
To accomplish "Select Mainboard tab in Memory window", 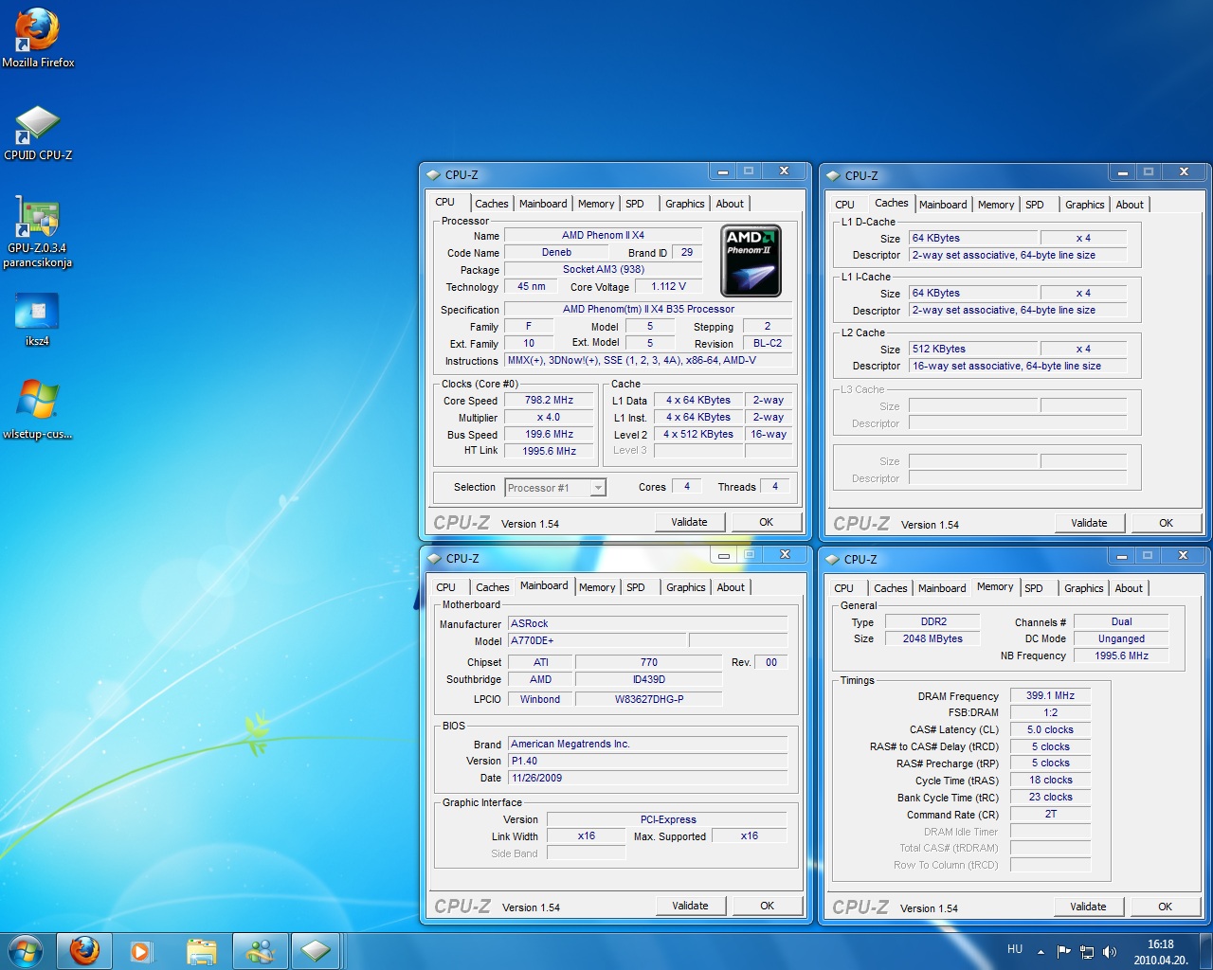I will point(942,588).
